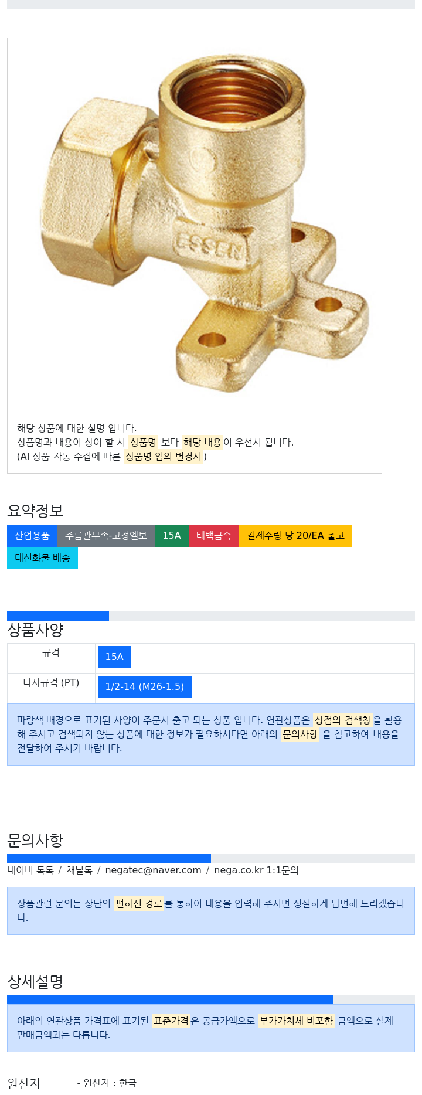Click the negatec@naver.com email link
The width and height of the screenshot is (422, 1095).
(x=153, y=870)
